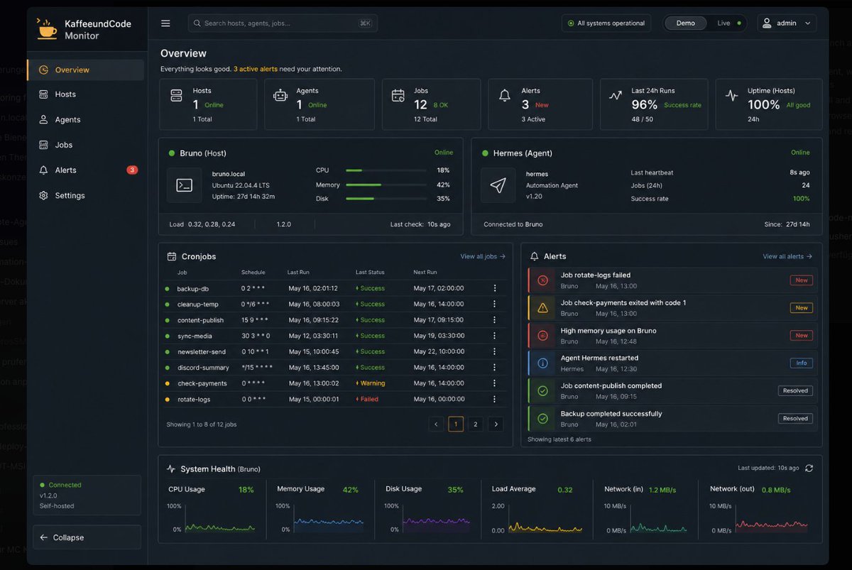The width and height of the screenshot is (852, 570).
Task: Click the previous page arrow in Cronjobs
Action: [x=437, y=424]
